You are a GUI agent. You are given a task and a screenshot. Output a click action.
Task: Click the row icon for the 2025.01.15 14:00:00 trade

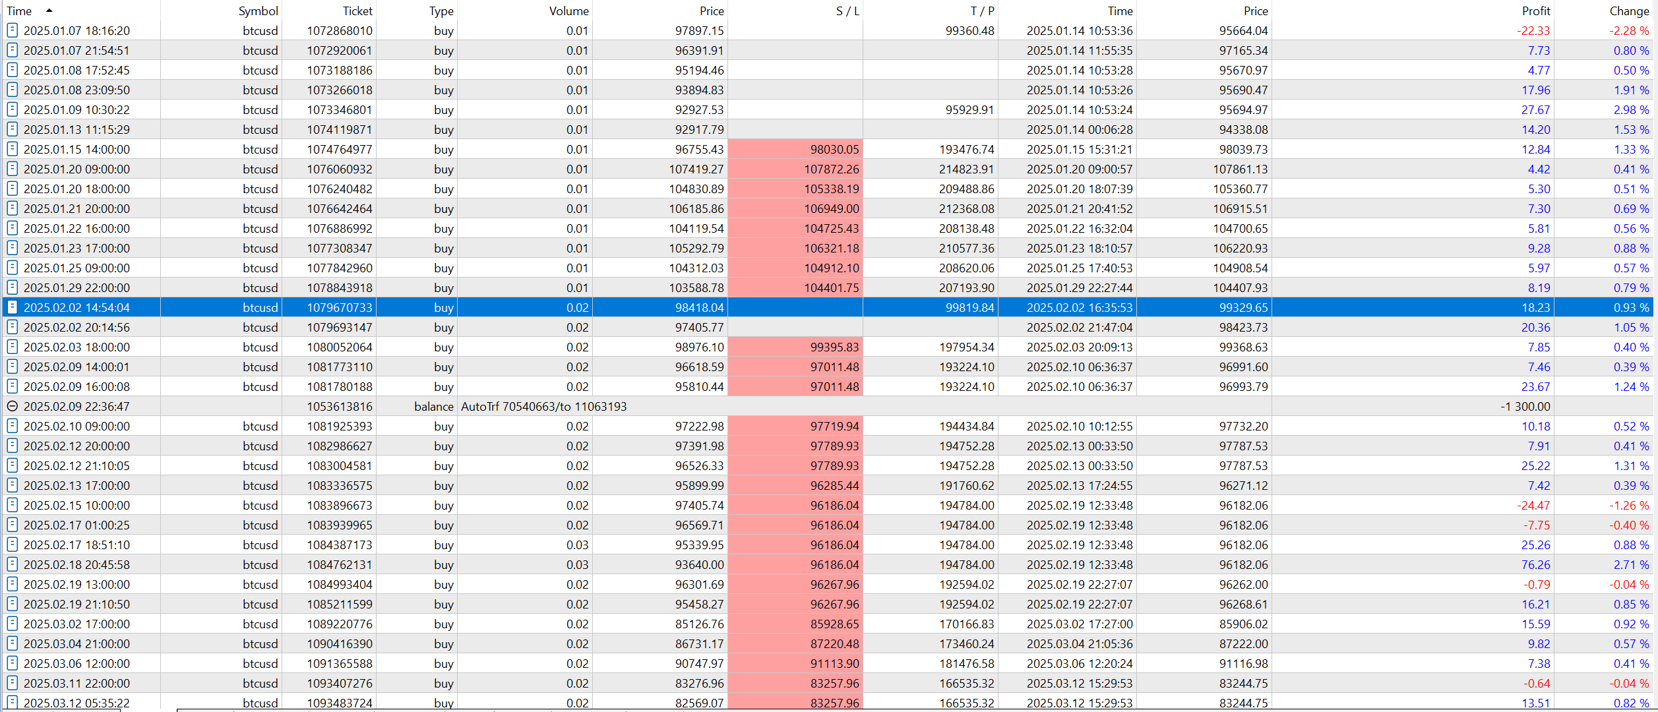pyautogui.click(x=12, y=149)
